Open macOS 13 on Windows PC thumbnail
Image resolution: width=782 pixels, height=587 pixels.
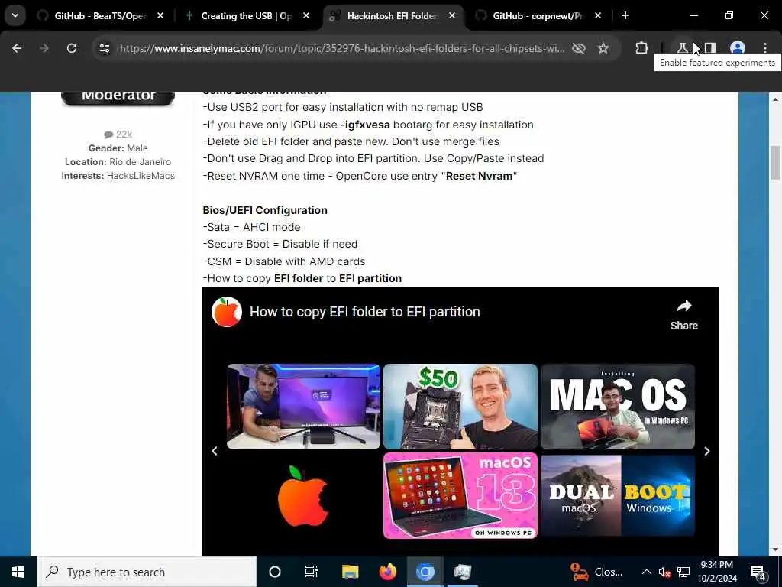tap(460, 495)
